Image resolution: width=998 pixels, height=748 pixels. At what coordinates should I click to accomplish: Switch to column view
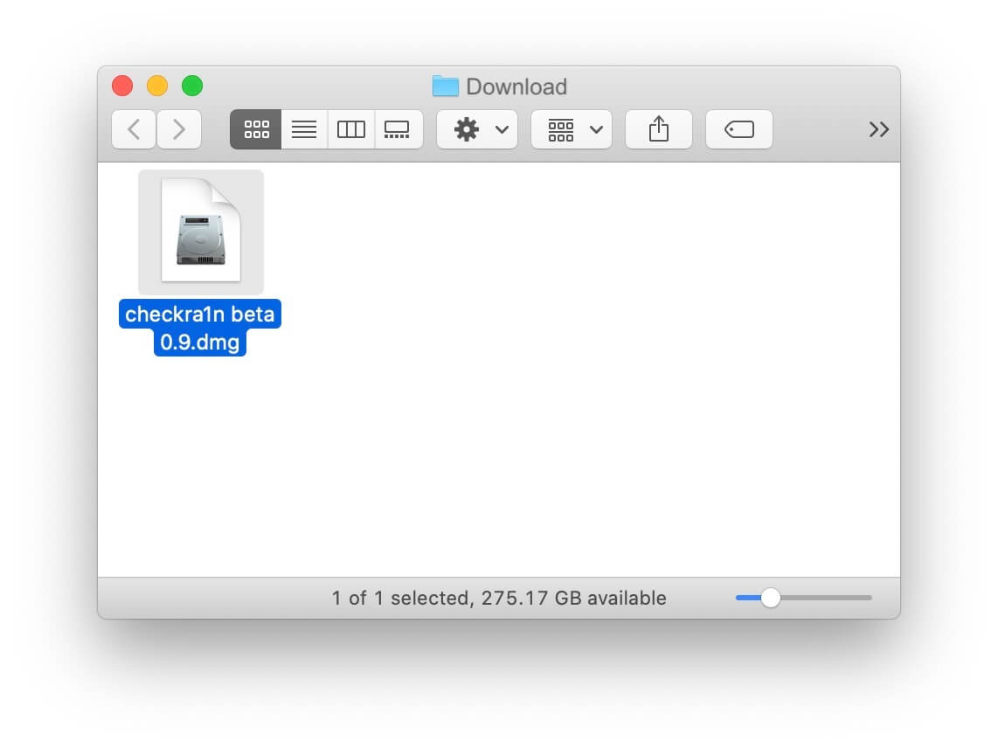(x=351, y=130)
